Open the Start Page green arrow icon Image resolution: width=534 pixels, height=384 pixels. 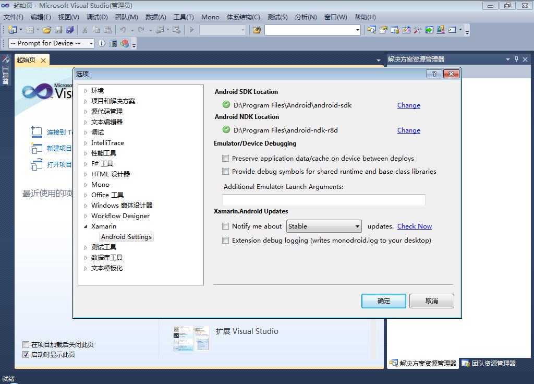(x=429, y=30)
